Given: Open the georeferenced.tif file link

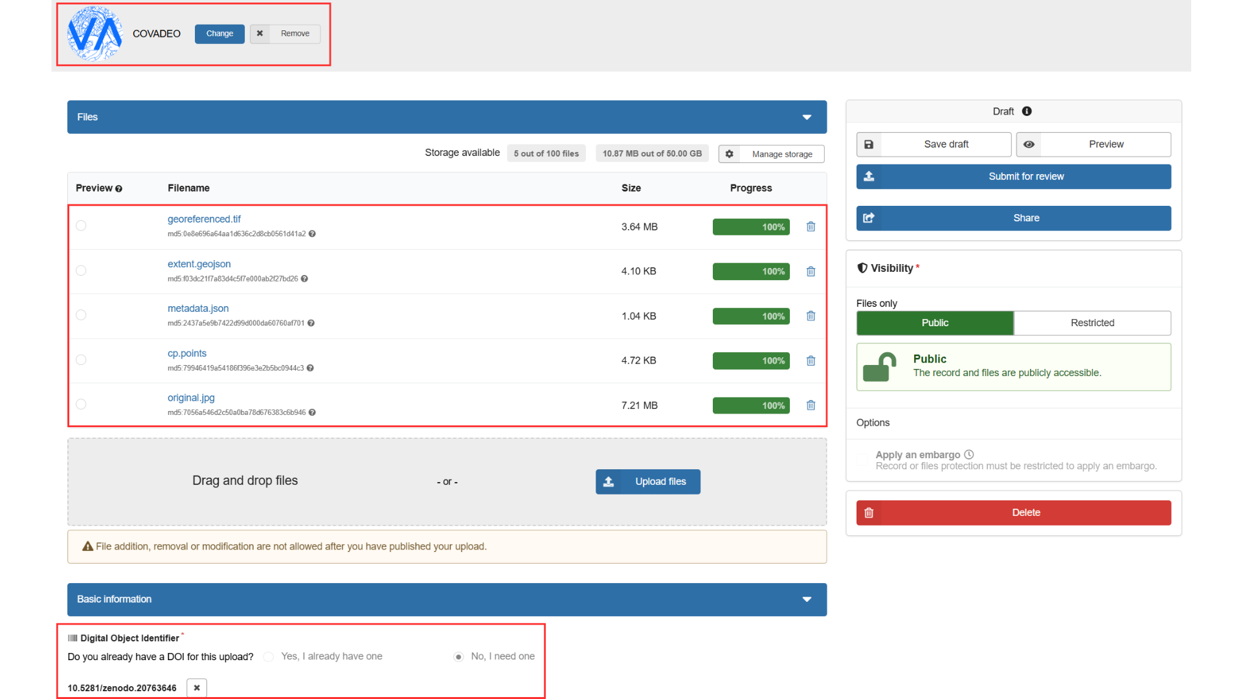Looking at the screenshot, I should coord(204,219).
